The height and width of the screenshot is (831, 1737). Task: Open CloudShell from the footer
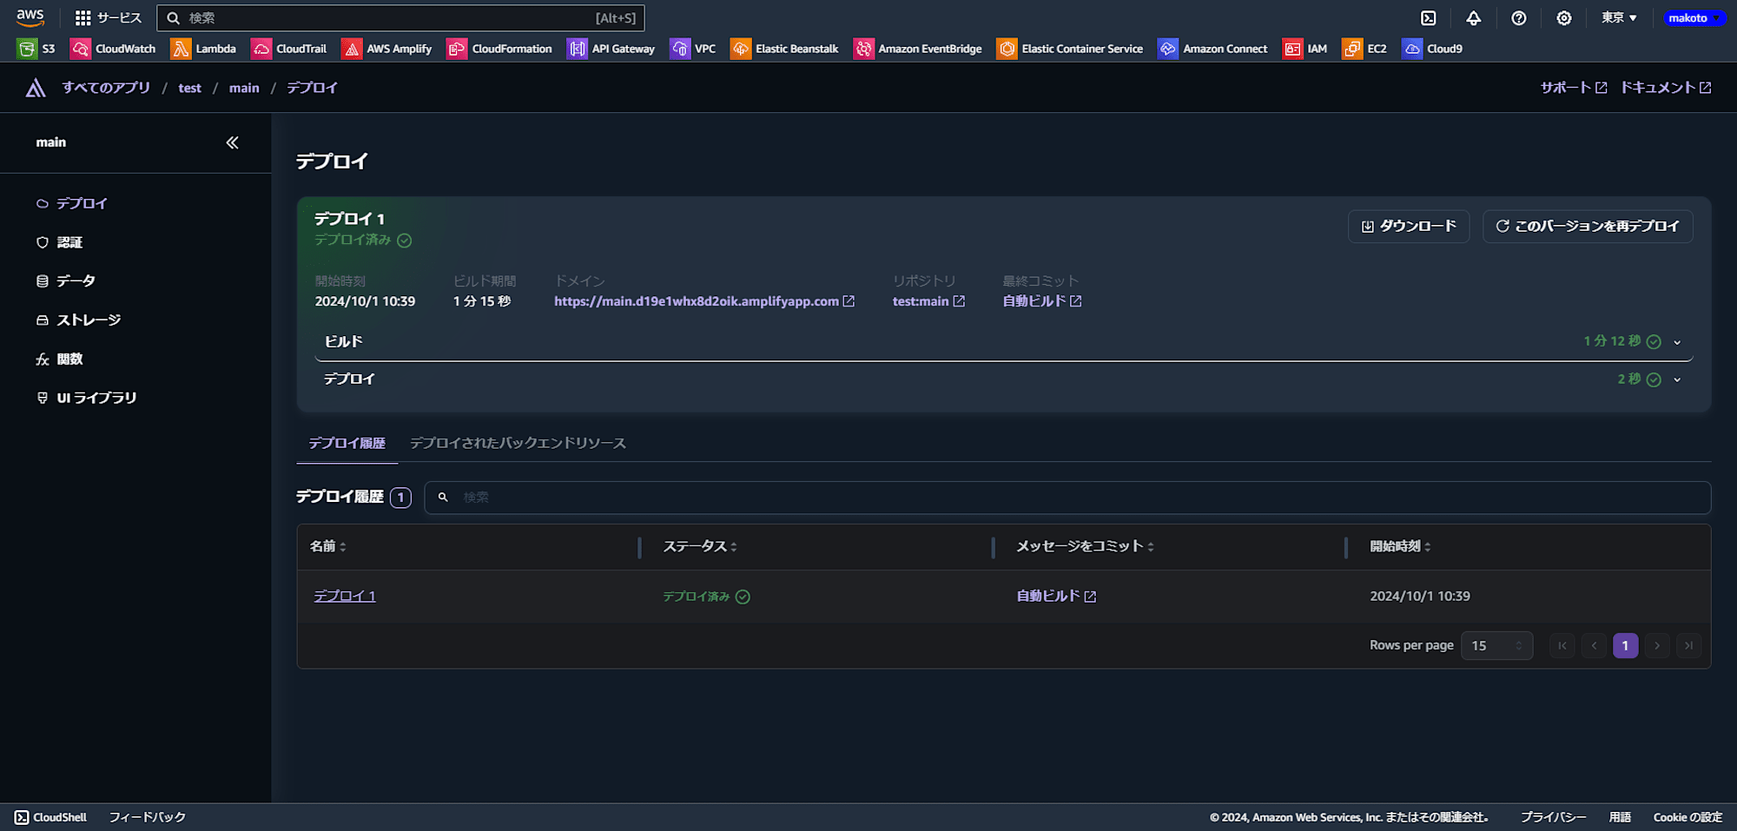click(51, 817)
